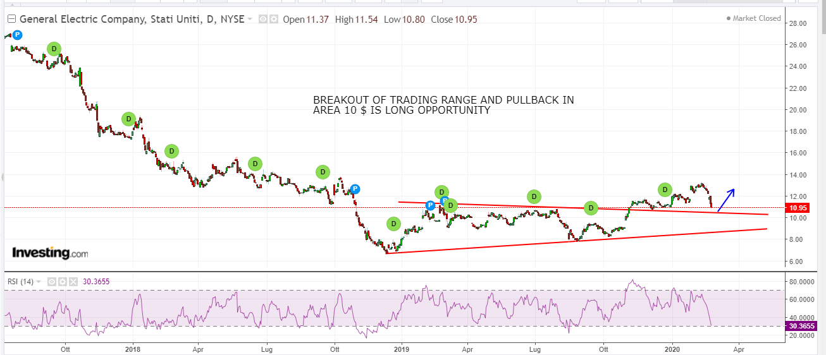Collapse the General Electric chart legend box
This screenshot has width=826, height=355.
[11, 19]
